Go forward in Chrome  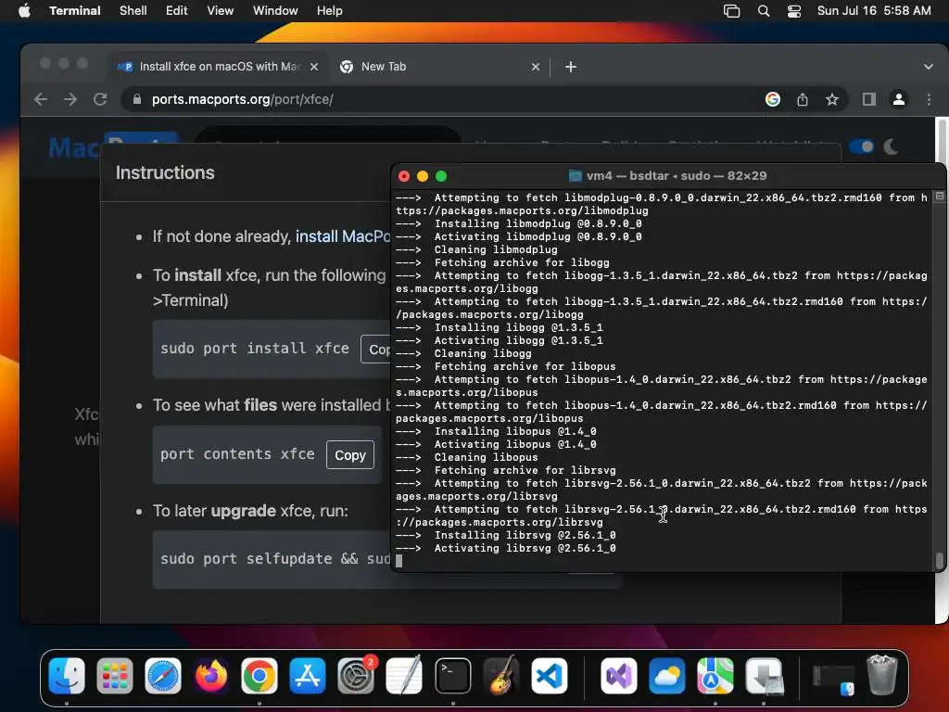(70, 99)
